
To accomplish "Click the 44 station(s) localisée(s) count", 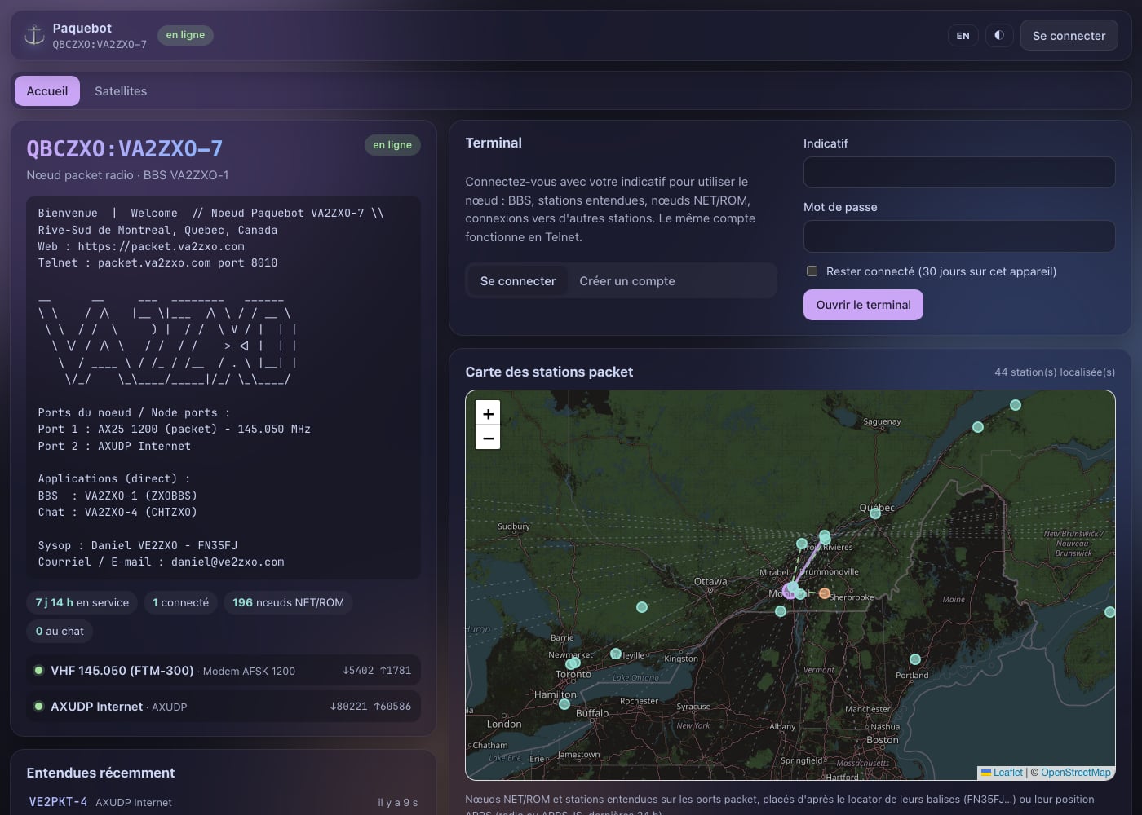I will pyautogui.click(x=1055, y=372).
